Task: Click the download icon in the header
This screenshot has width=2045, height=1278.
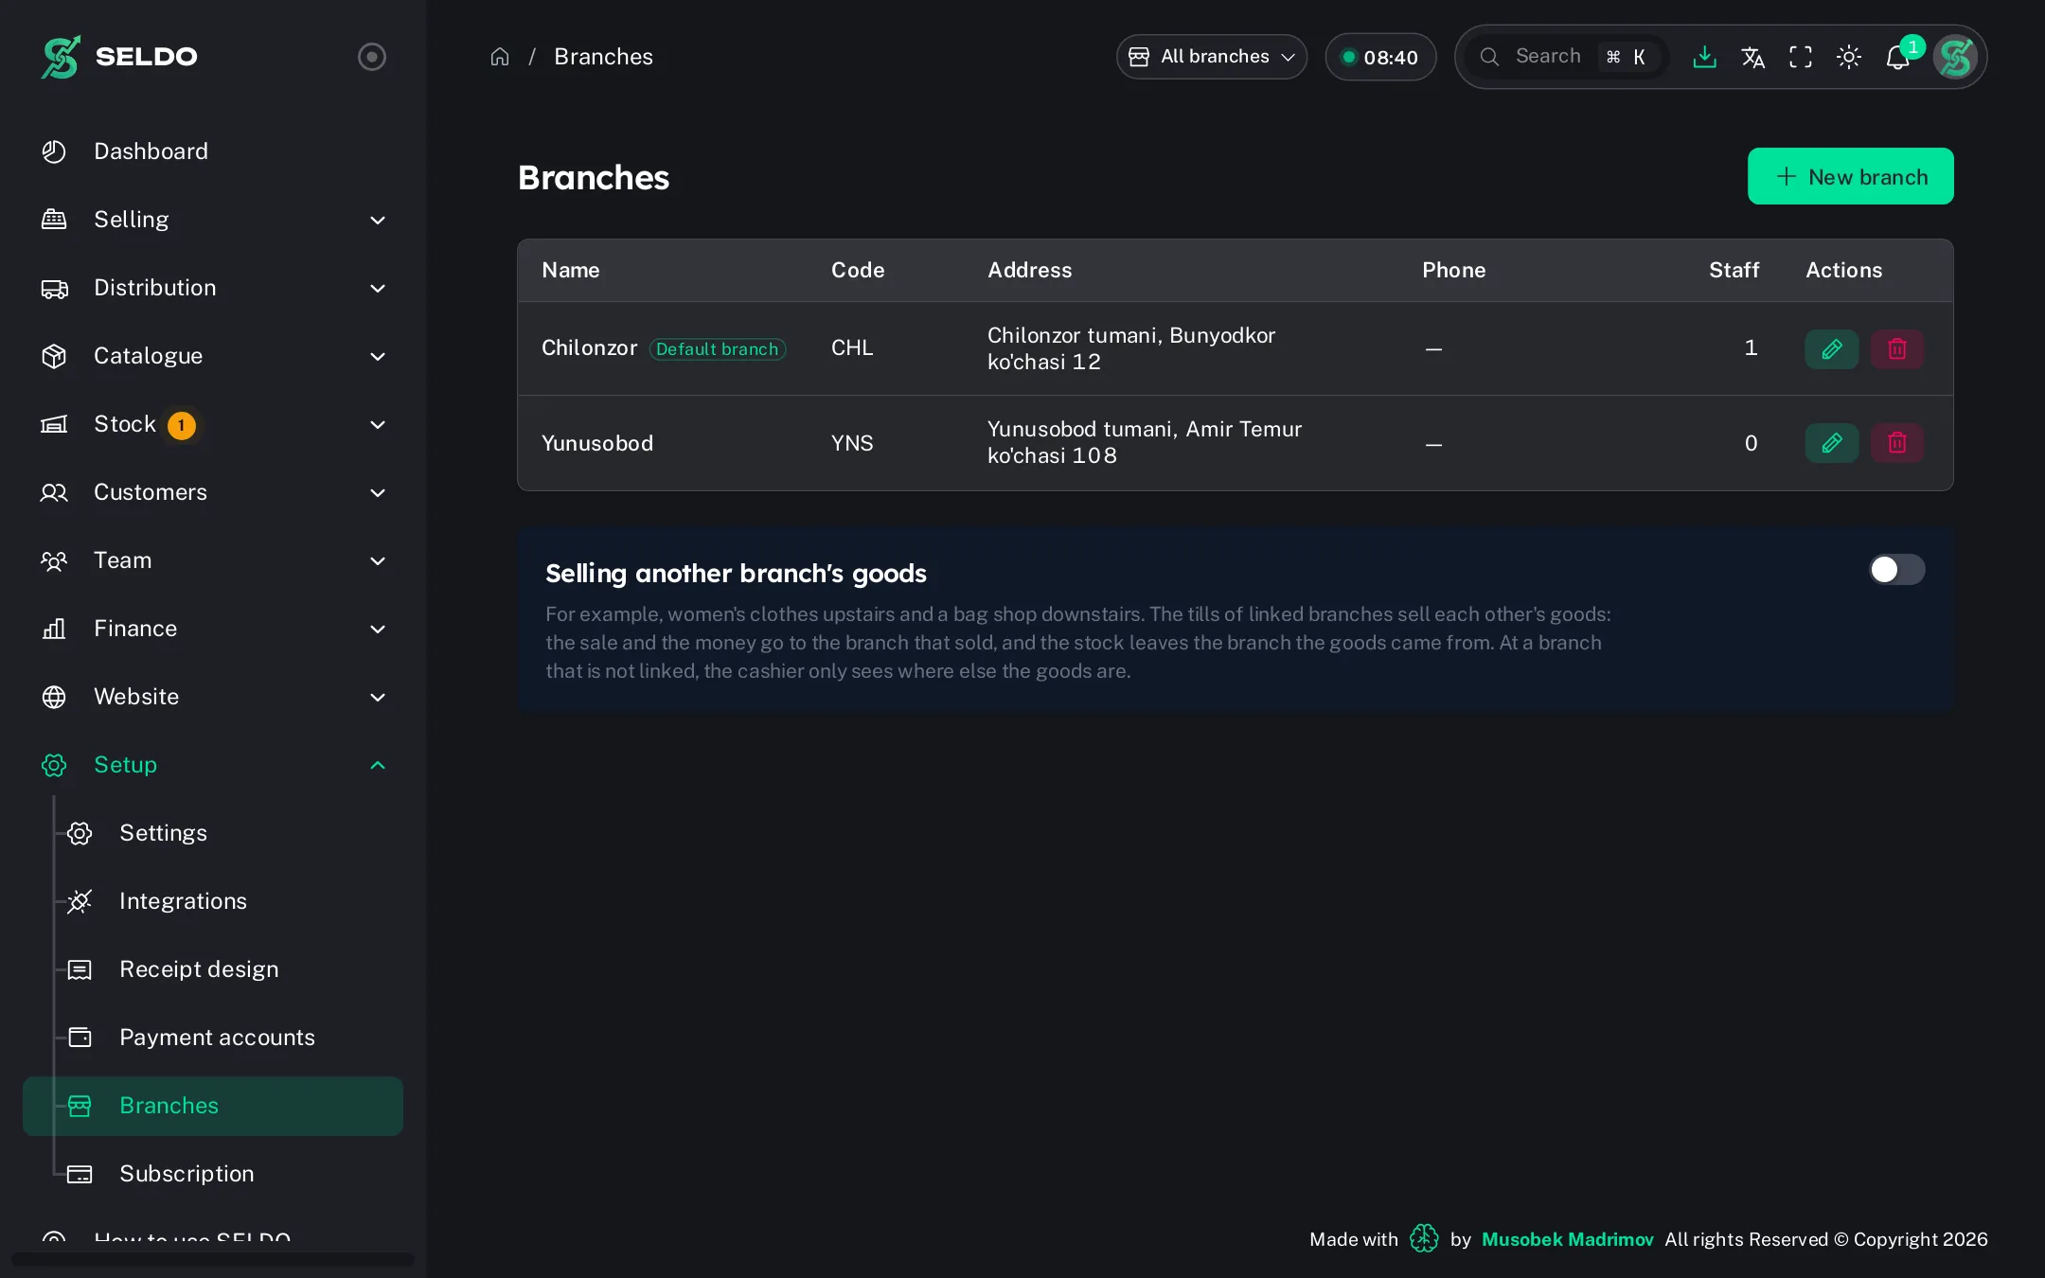Action: [1704, 57]
